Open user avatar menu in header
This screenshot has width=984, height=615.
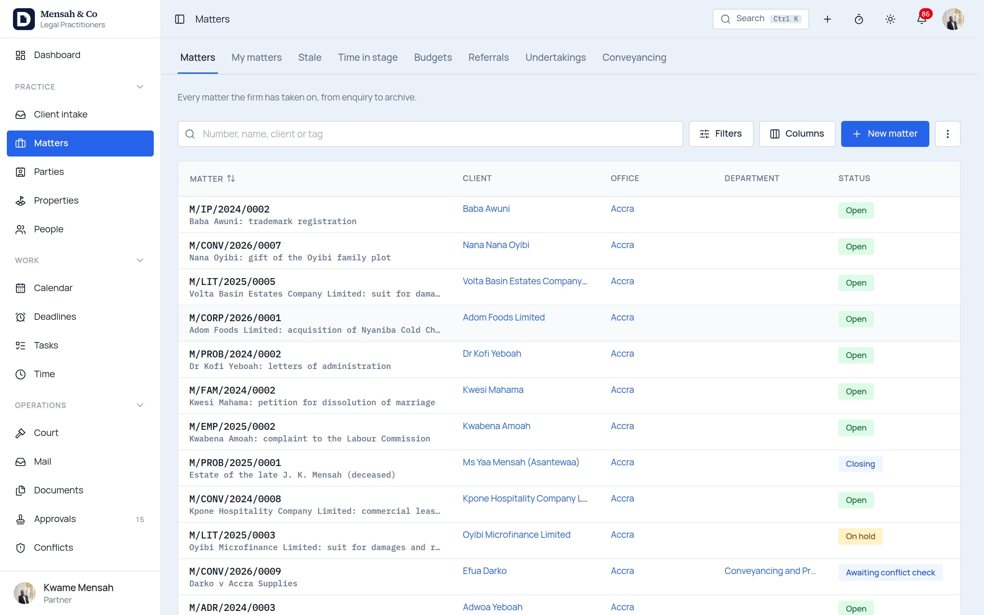point(953,19)
